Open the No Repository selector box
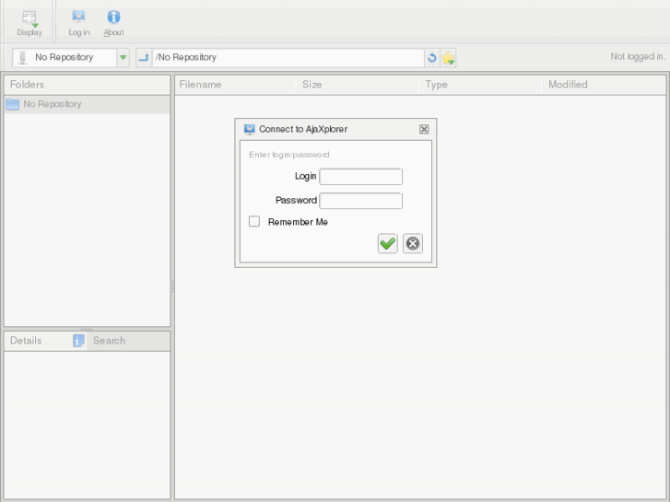The image size is (670, 502). tap(64, 58)
